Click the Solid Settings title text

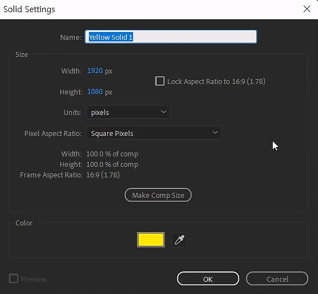pos(29,9)
